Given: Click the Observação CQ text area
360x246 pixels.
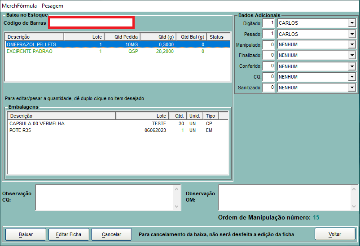Looking at the screenshot, I should (x=105, y=198).
